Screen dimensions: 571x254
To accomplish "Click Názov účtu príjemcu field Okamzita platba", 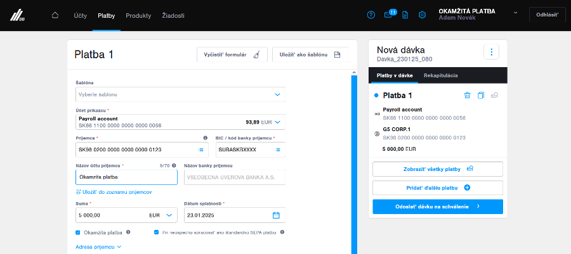I will pyautogui.click(x=126, y=177).
